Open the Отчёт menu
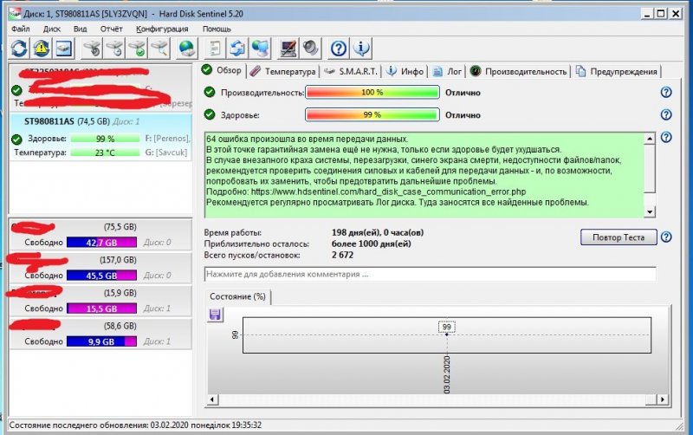This screenshot has height=435, width=693. pyautogui.click(x=109, y=29)
